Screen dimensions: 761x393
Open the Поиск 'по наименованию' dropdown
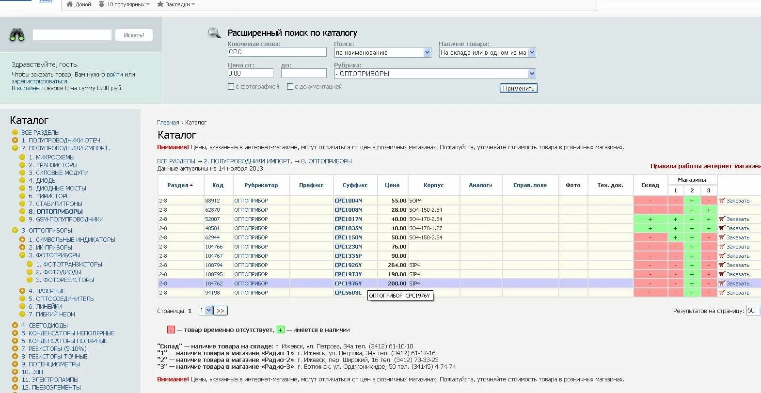pyautogui.click(x=382, y=52)
